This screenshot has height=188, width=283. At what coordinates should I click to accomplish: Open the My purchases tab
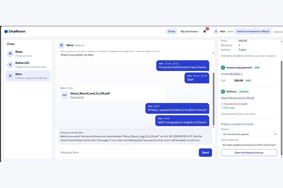[x=189, y=31]
